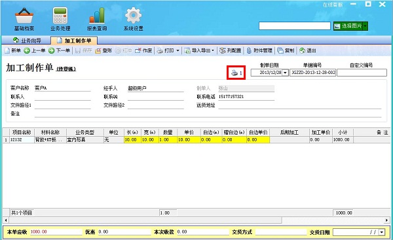The height and width of the screenshot is (240, 393).
Task: Click the 经手人 field
Action: coord(156,88)
